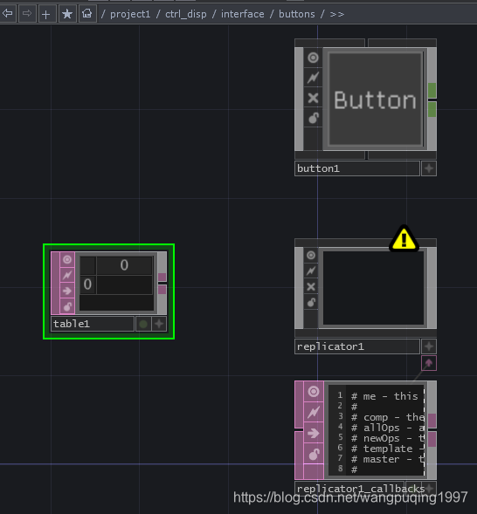
Task: Toggle lock flag on table1
Action: 67,306
